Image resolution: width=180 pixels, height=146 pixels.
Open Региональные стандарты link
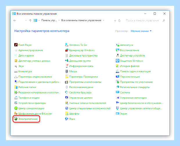[135, 87]
